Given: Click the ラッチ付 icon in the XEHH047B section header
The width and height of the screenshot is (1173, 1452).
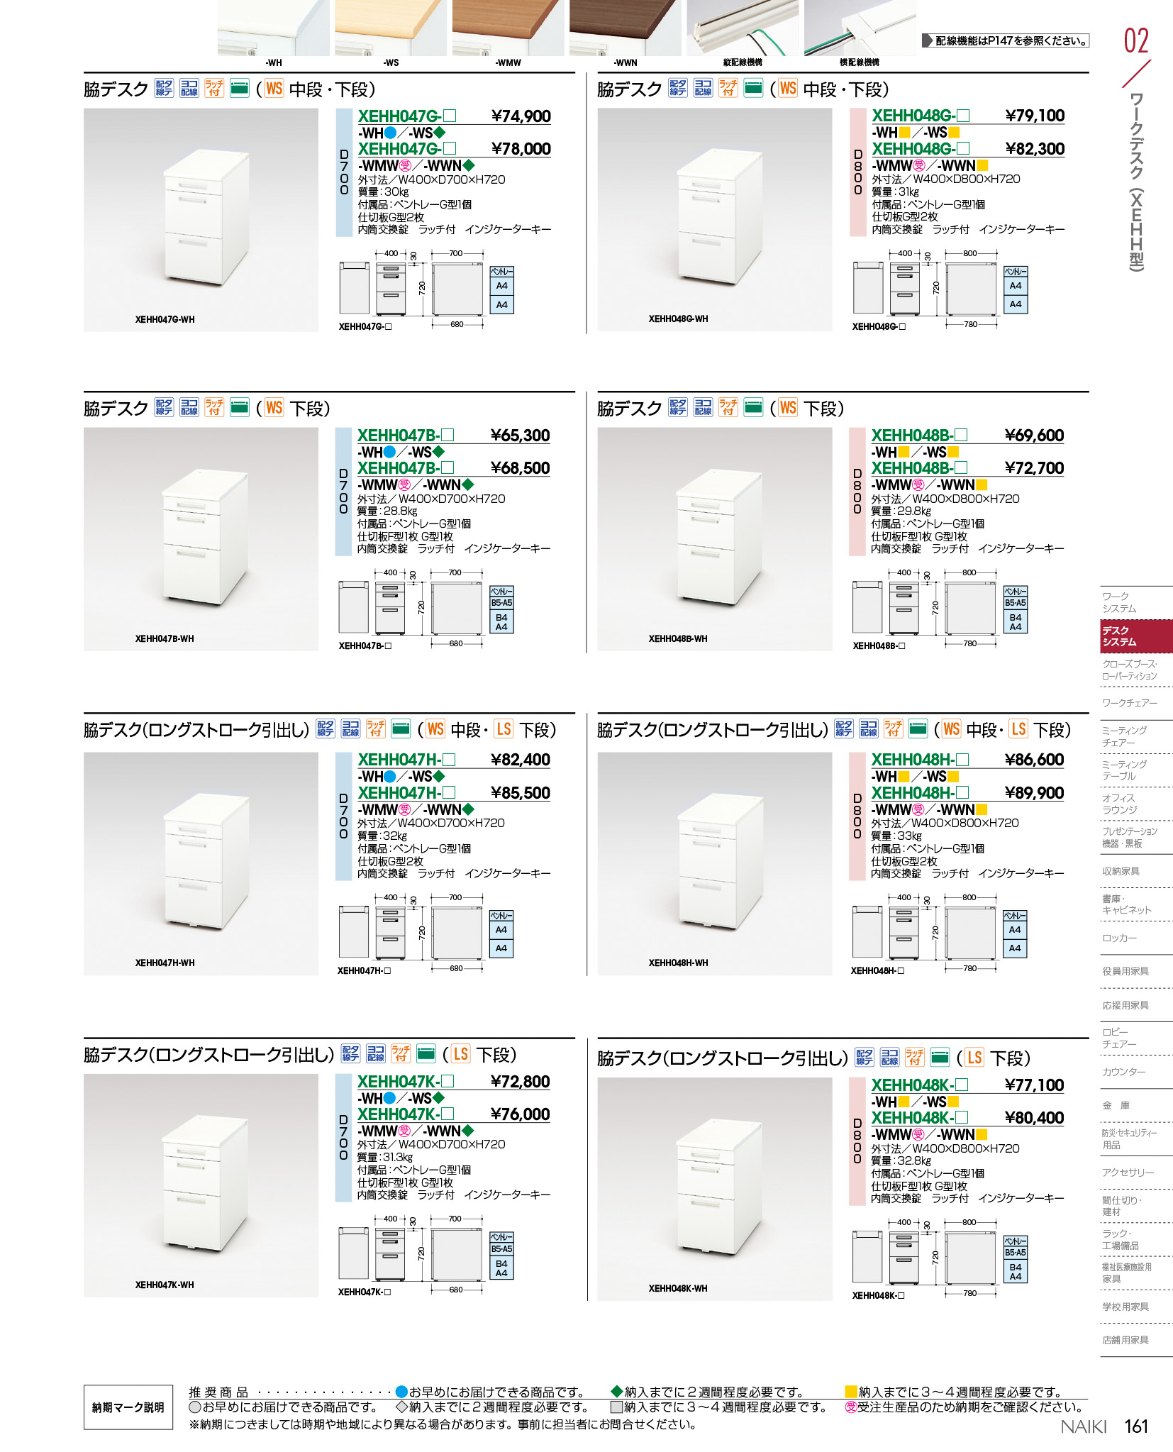Looking at the screenshot, I should click(214, 407).
